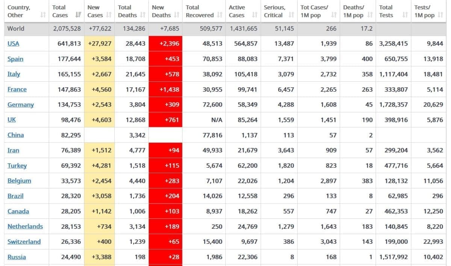451x266 pixels.
Task: Click USA's red new deaths cell
Action: pos(165,44)
